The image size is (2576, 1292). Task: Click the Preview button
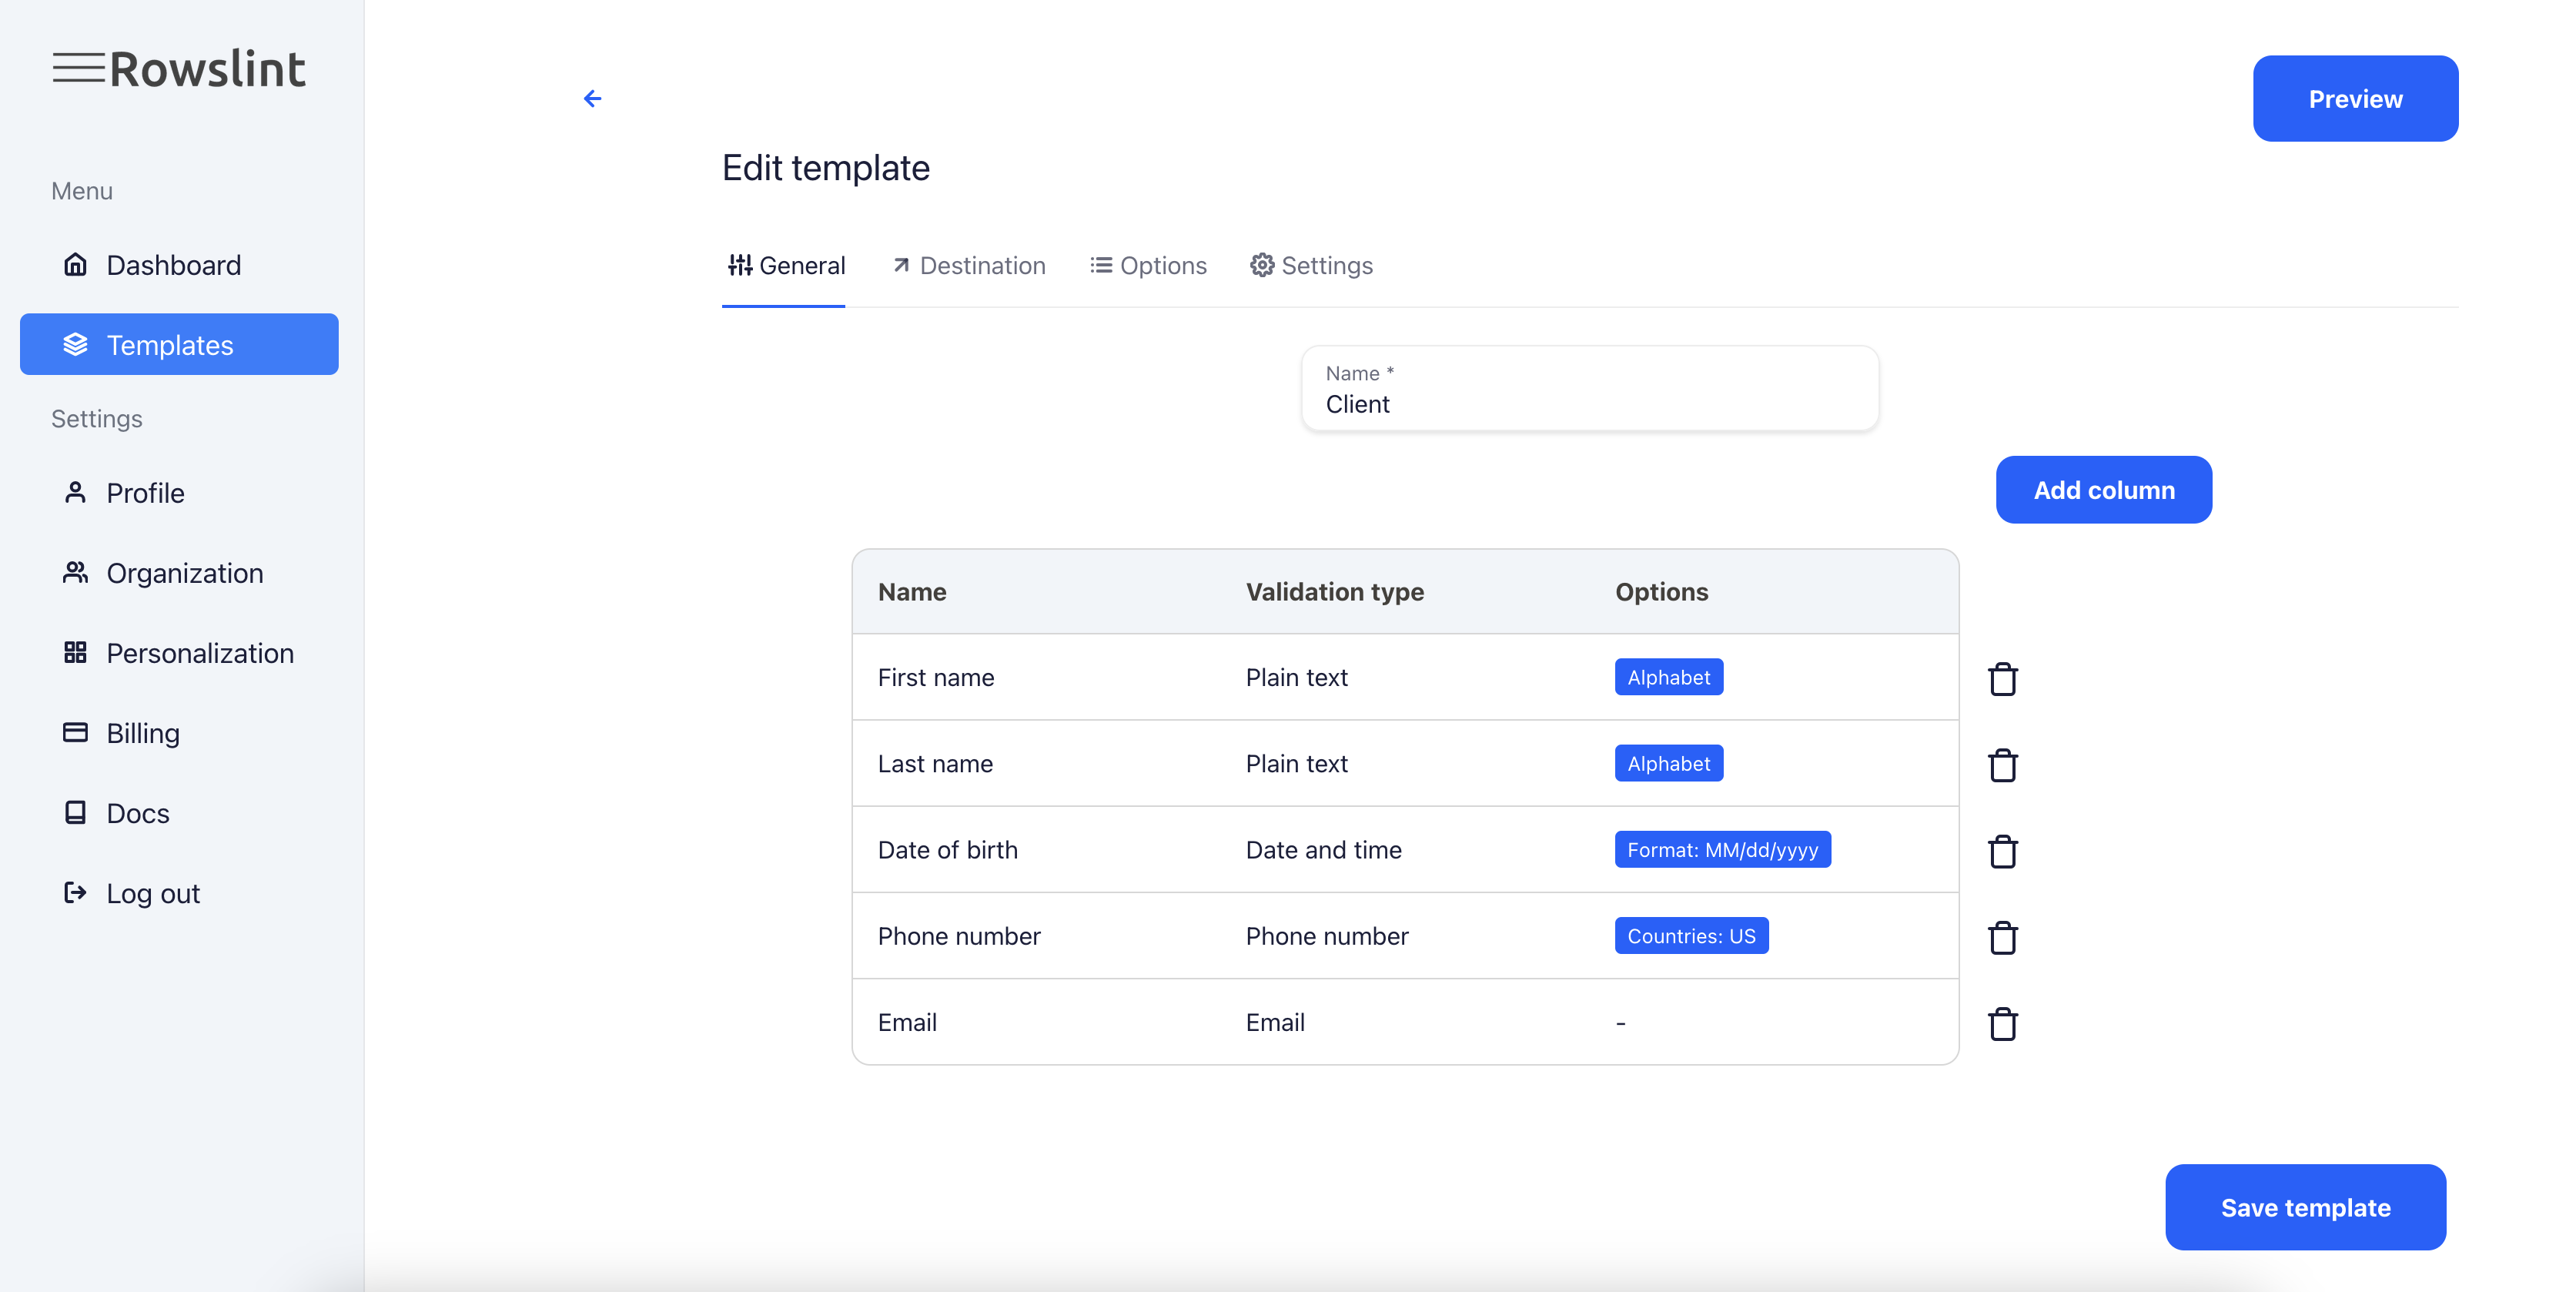click(x=2355, y=98)
